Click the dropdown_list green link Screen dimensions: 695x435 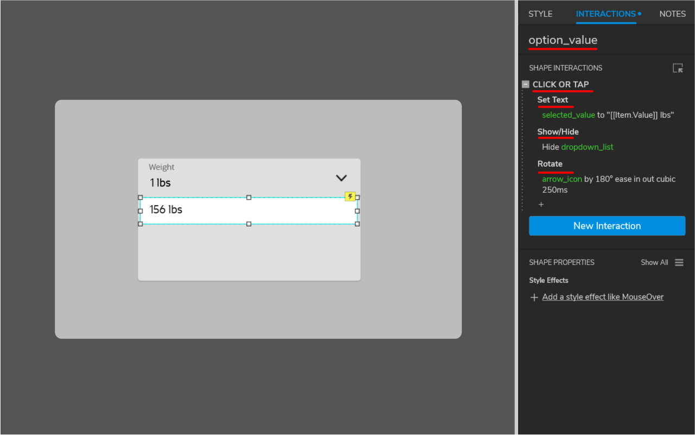click(588, 147)
